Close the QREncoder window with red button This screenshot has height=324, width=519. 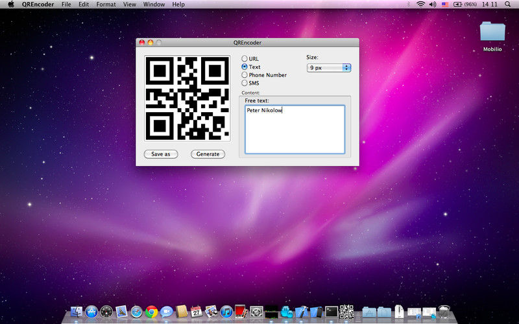click(x=142, y=42)
